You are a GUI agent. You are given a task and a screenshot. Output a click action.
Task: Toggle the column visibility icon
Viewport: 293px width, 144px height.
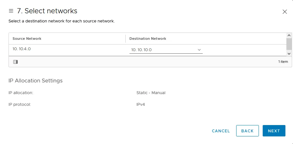click(15, 62)
